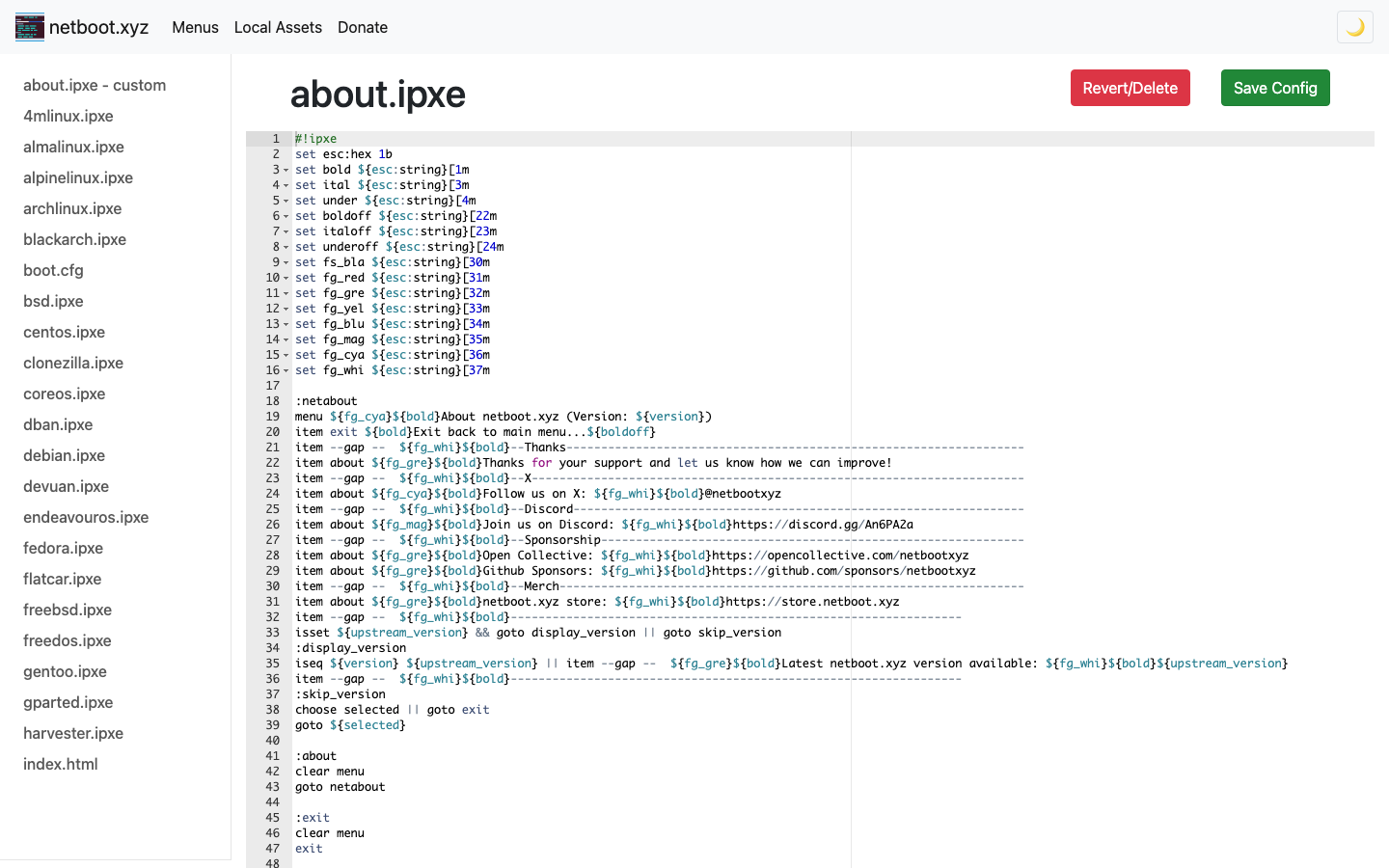The height and width of the screenshot is (868, 1389).
Task: Open about.ipxe - custom in the sidebar
Action: pos(95,85)
